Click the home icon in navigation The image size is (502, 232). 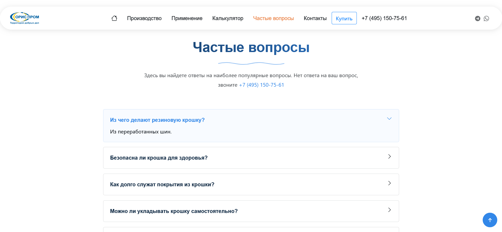(x=114, y=18)
